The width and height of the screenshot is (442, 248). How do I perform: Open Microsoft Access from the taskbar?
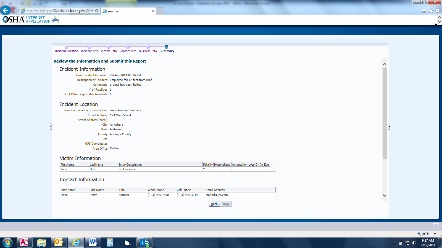click(24, 242)
